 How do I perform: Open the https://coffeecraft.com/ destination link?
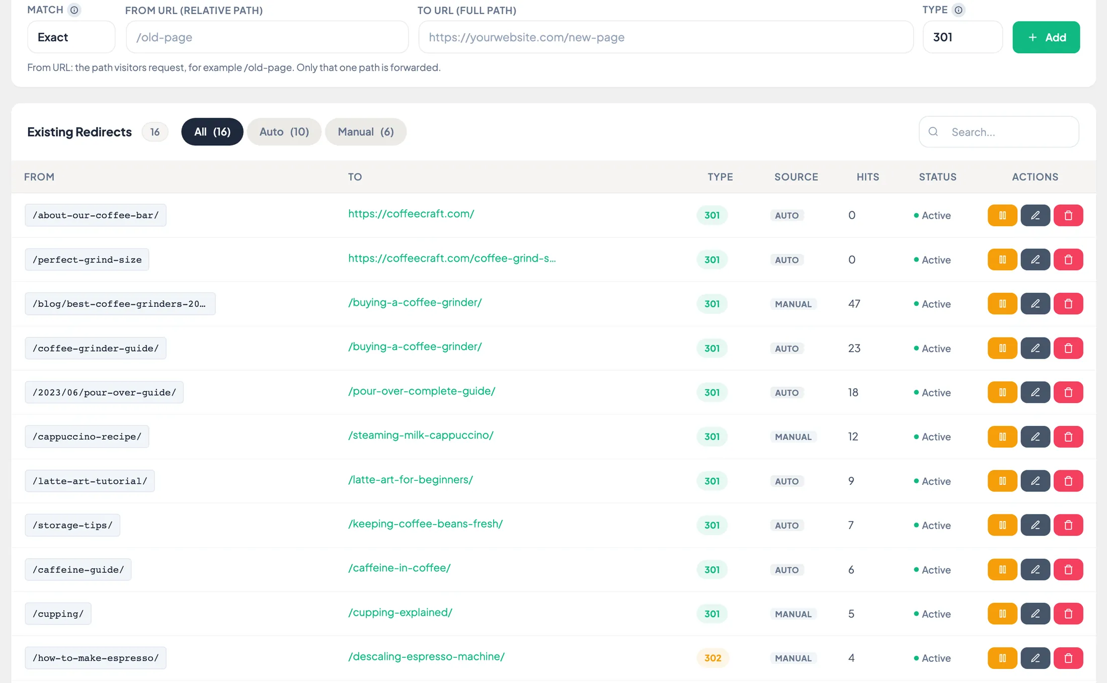point(411,214)
